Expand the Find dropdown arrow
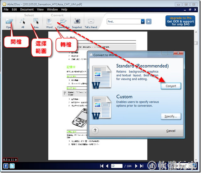 [143, 22]
